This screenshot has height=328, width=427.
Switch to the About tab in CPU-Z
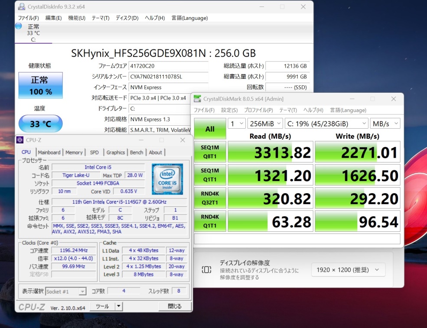(155, 153)
